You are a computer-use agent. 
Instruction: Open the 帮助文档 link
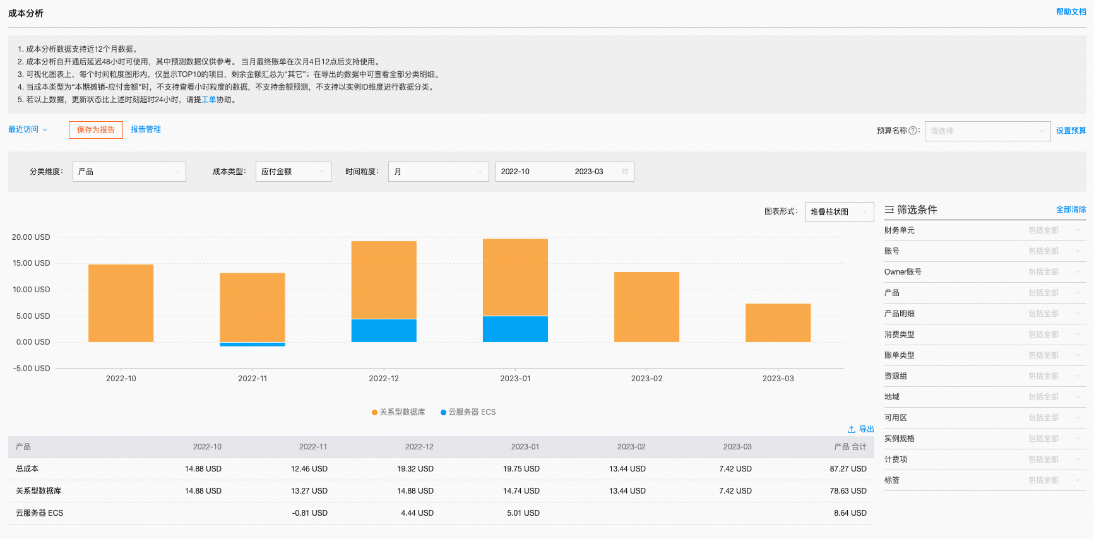[x=1071, y=12]
